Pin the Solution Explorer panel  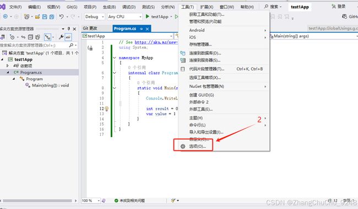tap(69, 29)
